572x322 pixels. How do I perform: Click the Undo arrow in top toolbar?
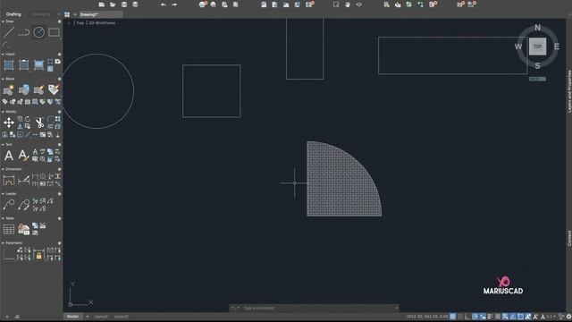pos(163,4)
